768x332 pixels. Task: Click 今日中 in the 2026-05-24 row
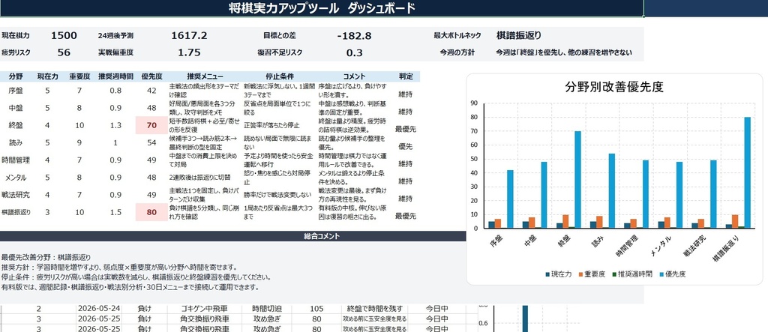tap(437, 308)
